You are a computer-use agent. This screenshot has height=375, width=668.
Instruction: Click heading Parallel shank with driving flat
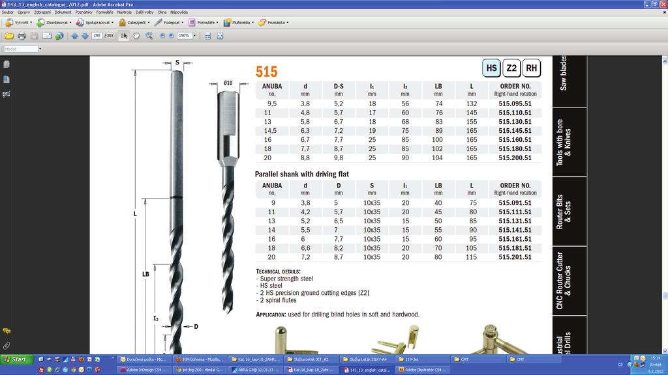pyautogui.click(x=301, y=174)
